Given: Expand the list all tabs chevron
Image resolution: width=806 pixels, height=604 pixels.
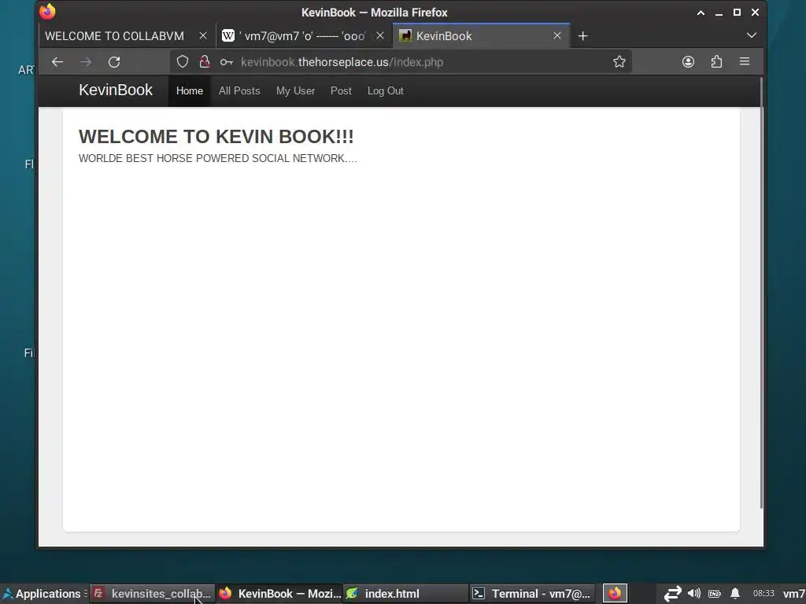Looking at the screenshot, I should pos(752,35).
